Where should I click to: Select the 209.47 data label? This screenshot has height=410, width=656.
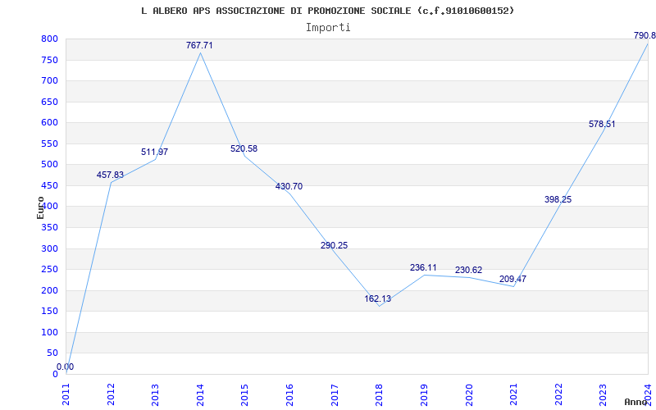[513, 279]
